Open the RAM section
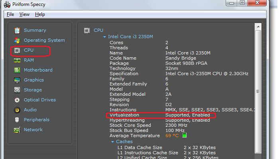This screenshot has width=279, height=159. pos(29,60)
